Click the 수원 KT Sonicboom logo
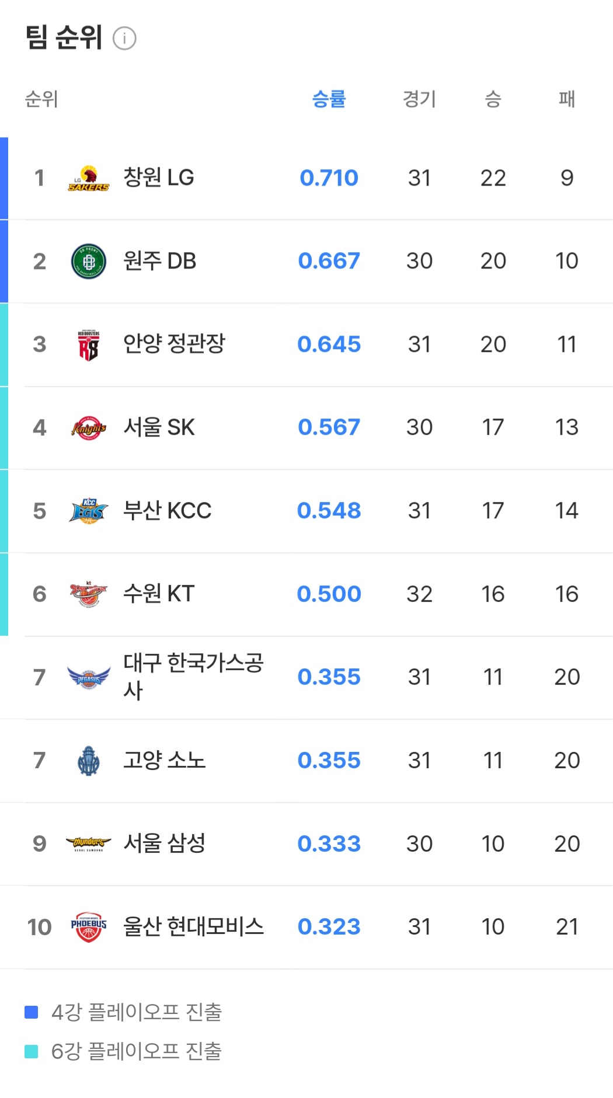This screenshot has width=613, height=1098. click(x=89, y=594)
